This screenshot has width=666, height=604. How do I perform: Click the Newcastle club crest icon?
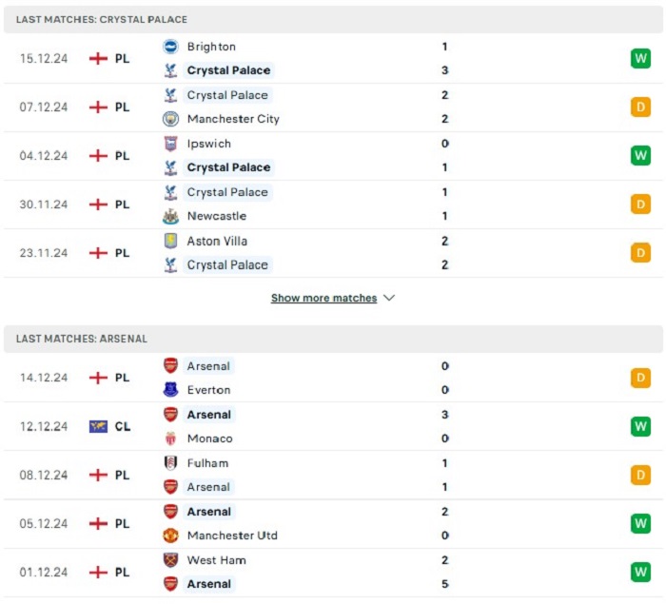click(x=170, y=216)
